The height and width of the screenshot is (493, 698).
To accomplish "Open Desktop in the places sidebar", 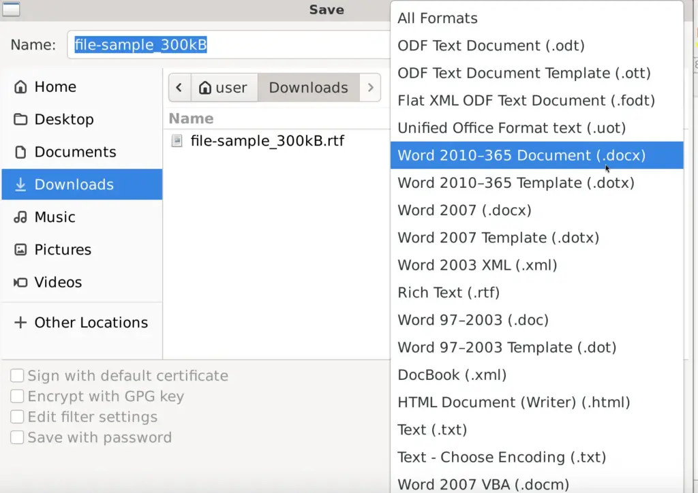I will [x=82, y=119].
